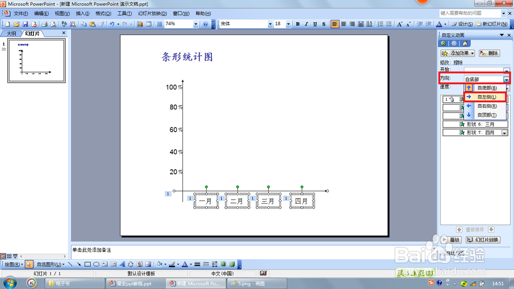The height and width of the screenshot is (289, 514).
Task: Open the 文件 menu
Action: tap(21, 13)
